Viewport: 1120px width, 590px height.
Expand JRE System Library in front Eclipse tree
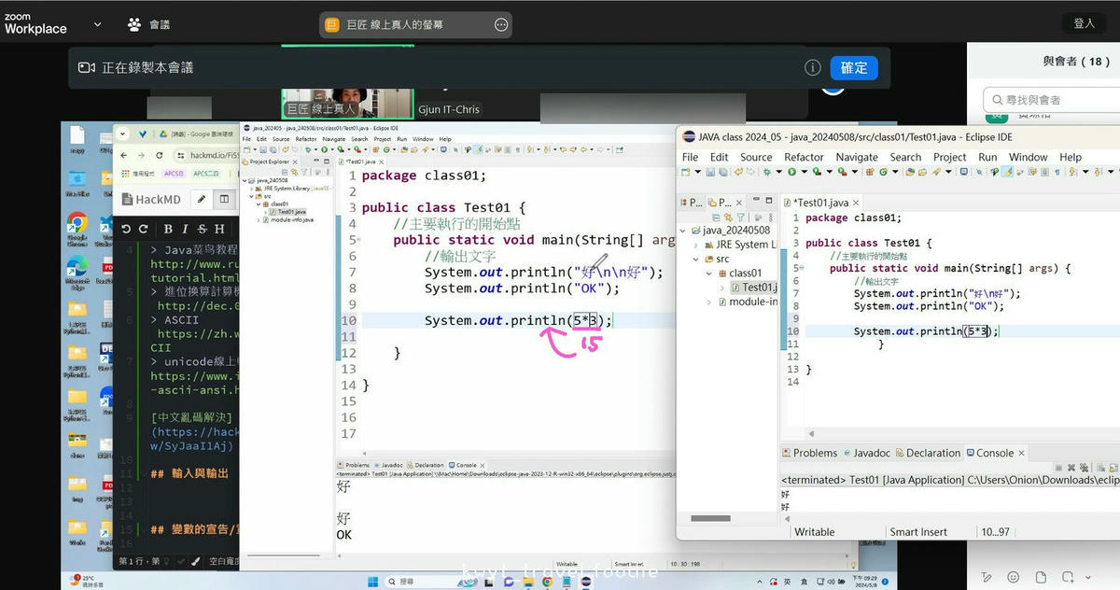point(696,245)
